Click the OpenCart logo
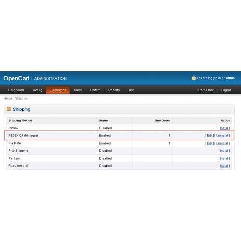This screenshot has height=241, width=241. point(16,78)
